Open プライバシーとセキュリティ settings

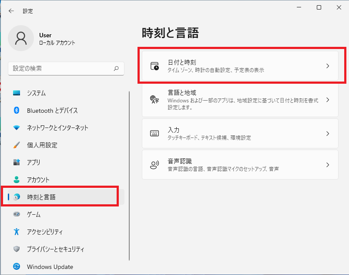(66, 249)
